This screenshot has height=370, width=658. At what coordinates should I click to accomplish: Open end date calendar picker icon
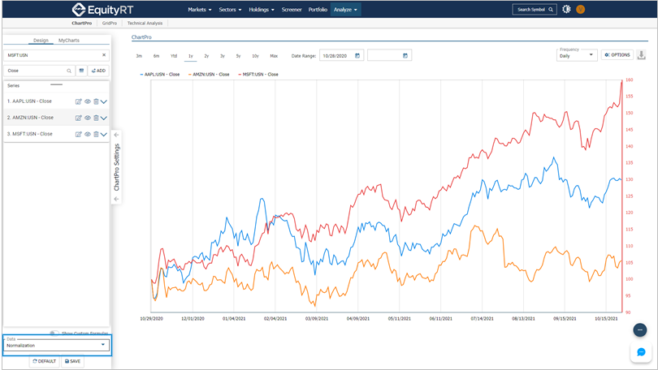(x=405, y=56)
